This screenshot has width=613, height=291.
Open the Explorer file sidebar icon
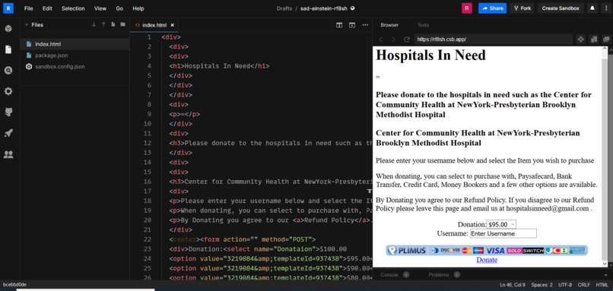click(x=8, y=49)
